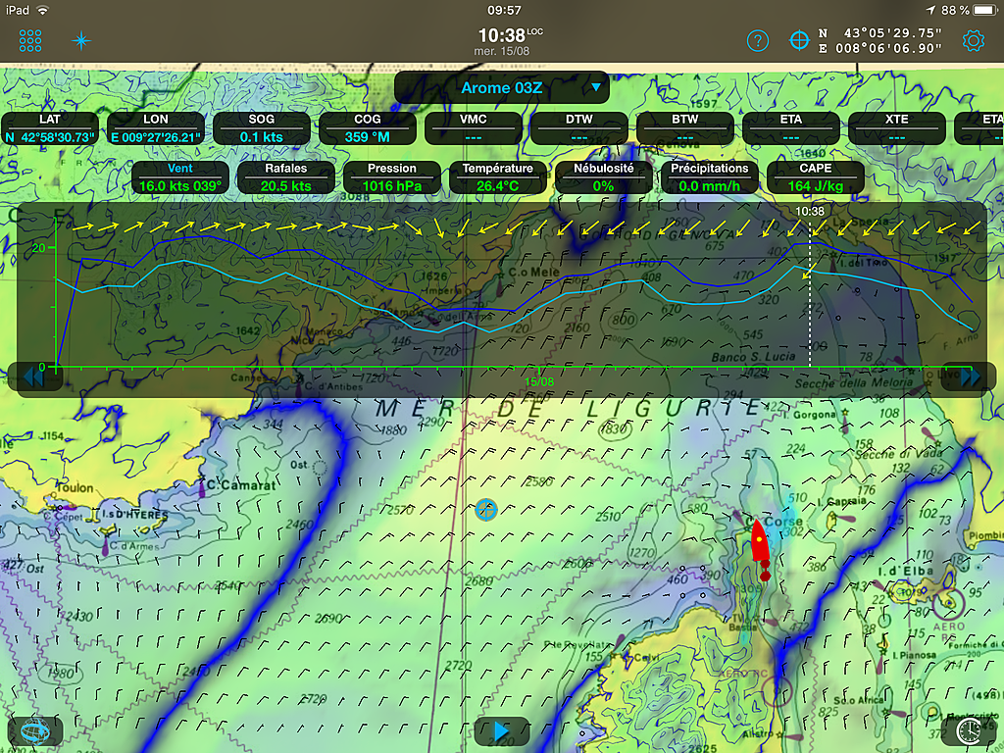Tap the ETA data field

pyautogui.click(x=791, y=128)
